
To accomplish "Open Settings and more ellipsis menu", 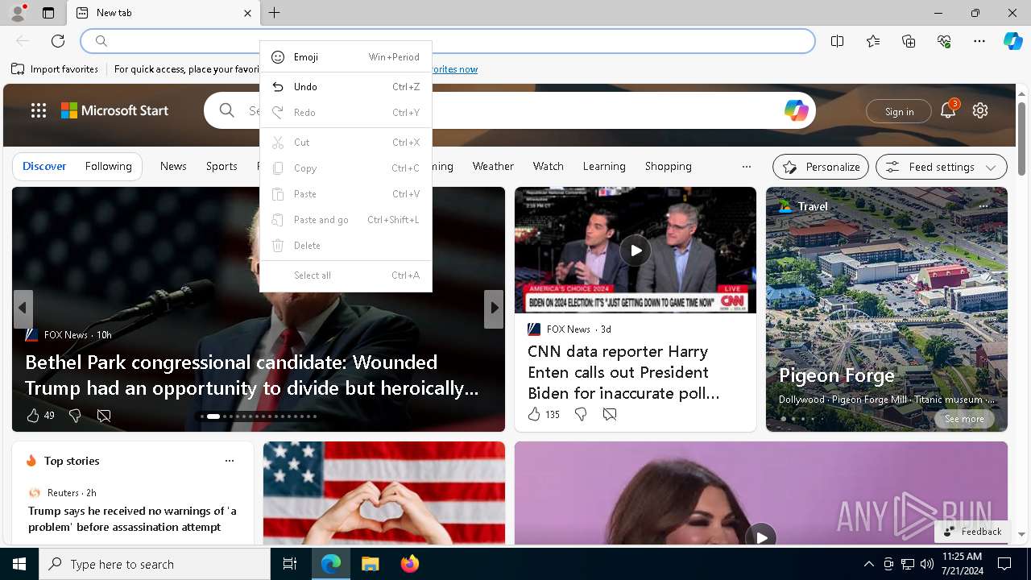I will click(x=979, y=41).
